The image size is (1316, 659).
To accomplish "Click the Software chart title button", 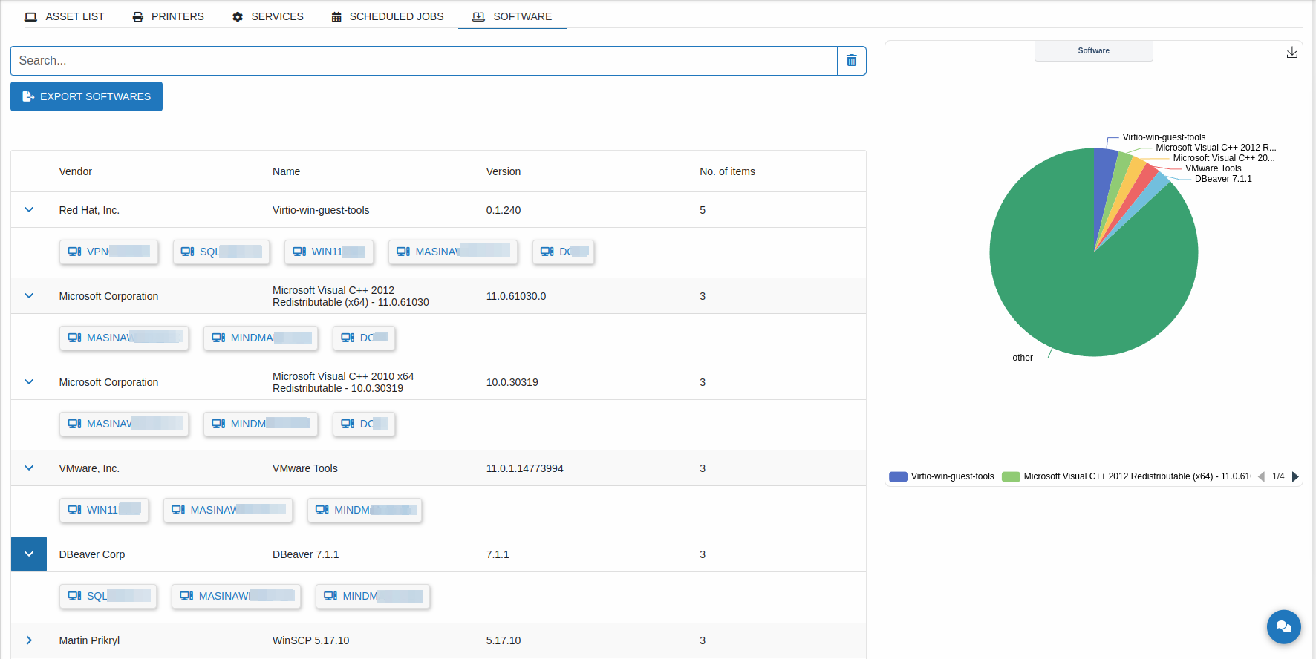I will [1093, 50].
